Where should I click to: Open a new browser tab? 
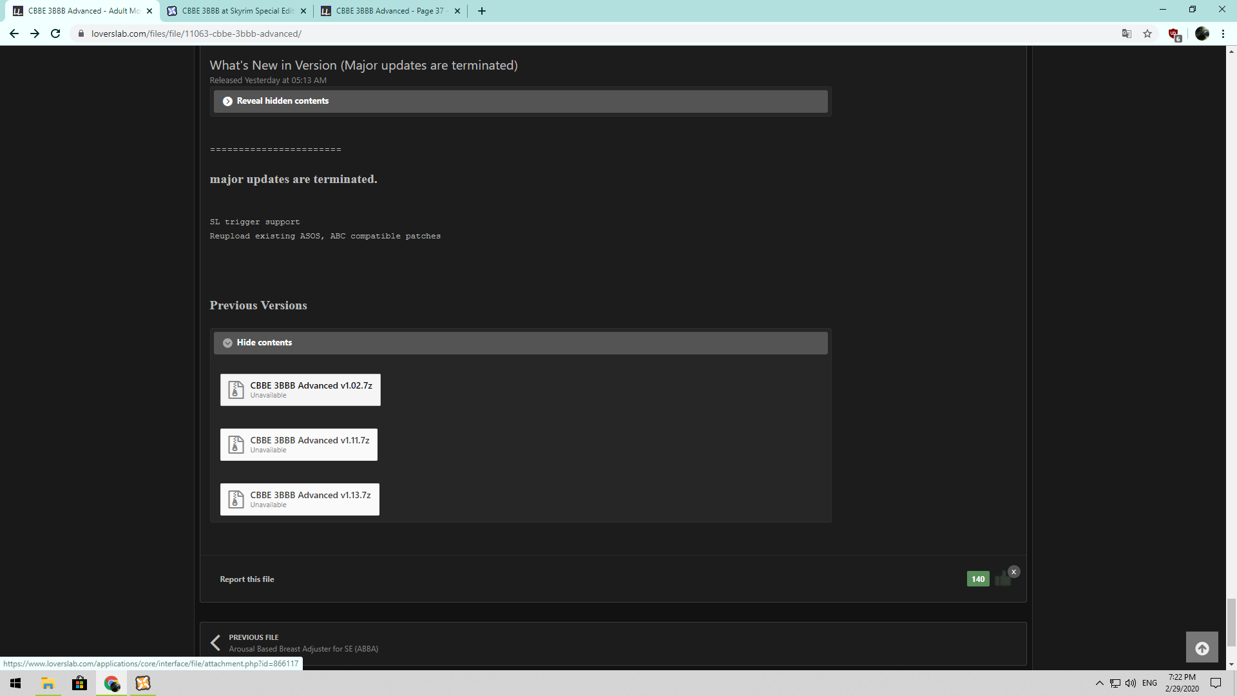[481, 11]
